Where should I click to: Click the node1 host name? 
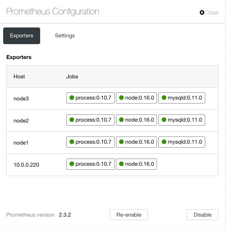click(21, 143)
